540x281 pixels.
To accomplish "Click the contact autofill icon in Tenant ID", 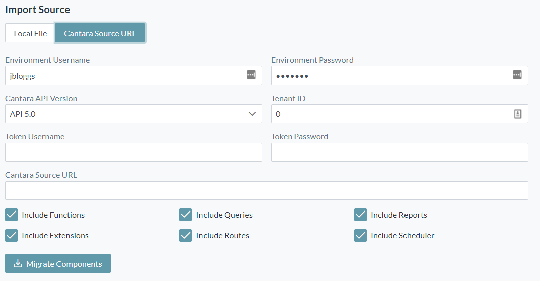I will pos(517,114).
